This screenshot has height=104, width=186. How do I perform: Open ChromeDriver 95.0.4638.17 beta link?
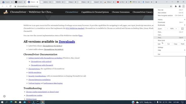tap(52, 46)
